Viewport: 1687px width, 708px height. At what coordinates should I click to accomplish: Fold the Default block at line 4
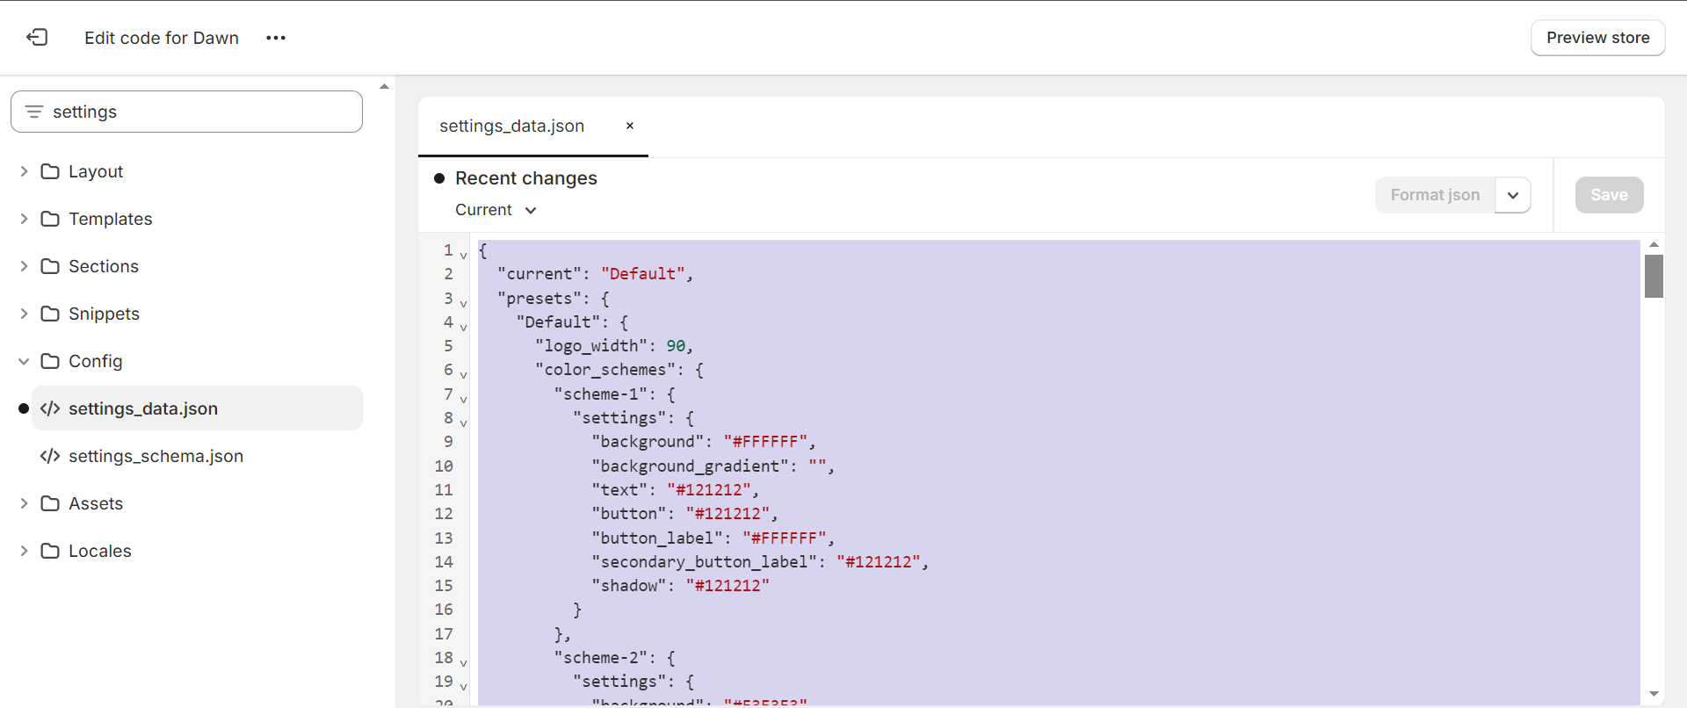(463, 327)
